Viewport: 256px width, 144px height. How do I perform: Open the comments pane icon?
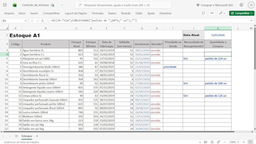[203, 13]
